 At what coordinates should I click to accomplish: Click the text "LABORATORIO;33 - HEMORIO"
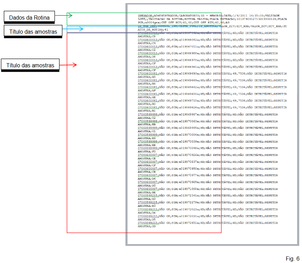201,15
